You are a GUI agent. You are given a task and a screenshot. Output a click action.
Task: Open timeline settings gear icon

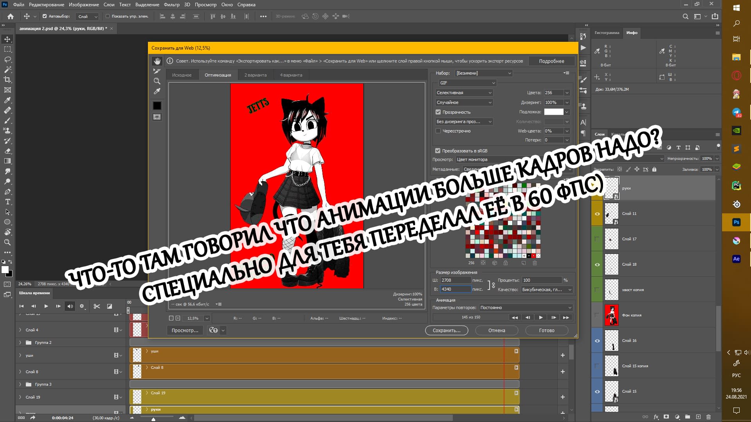pyautogui.click(x=82, y=306)
